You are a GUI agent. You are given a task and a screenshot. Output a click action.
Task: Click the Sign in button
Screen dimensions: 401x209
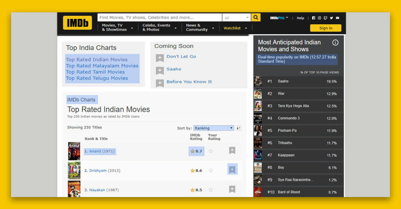(325, 28)
